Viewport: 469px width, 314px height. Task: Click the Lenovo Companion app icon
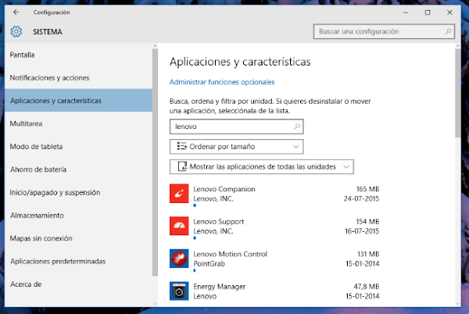point(179,193)
